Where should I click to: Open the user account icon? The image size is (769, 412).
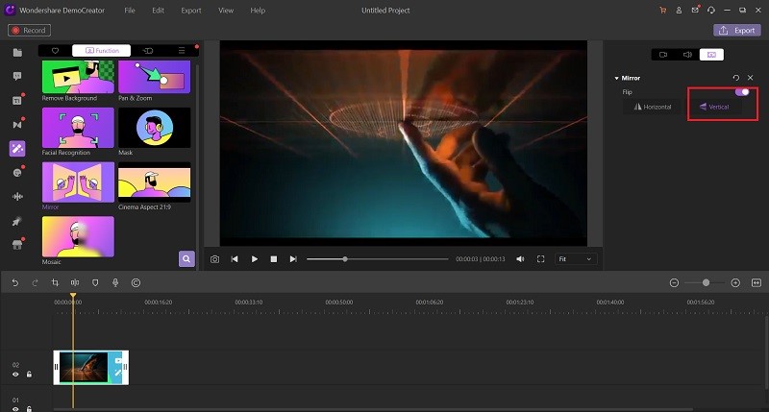(x=679, y=11)
